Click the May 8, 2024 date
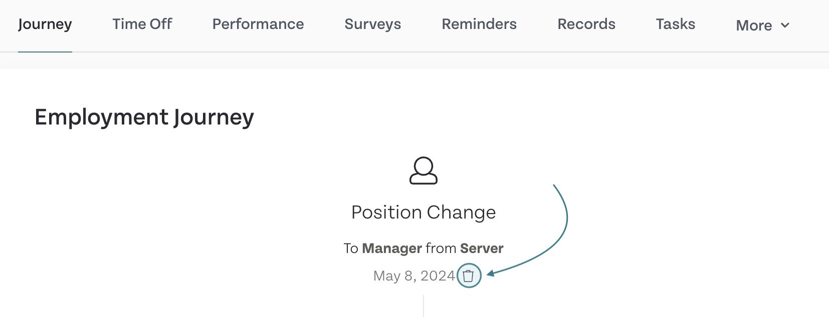The image size is (829, 317). [x=414, y=276]
